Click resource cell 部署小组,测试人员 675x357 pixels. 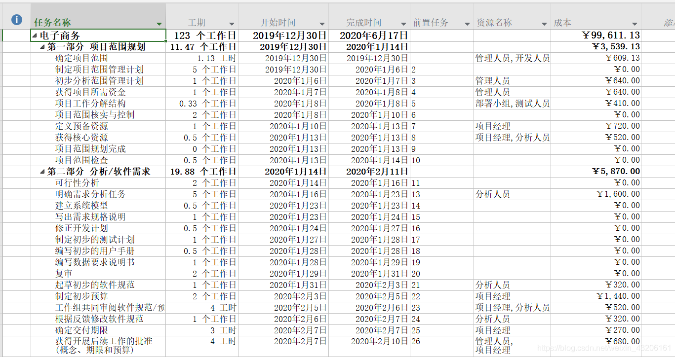coord(513,104)
